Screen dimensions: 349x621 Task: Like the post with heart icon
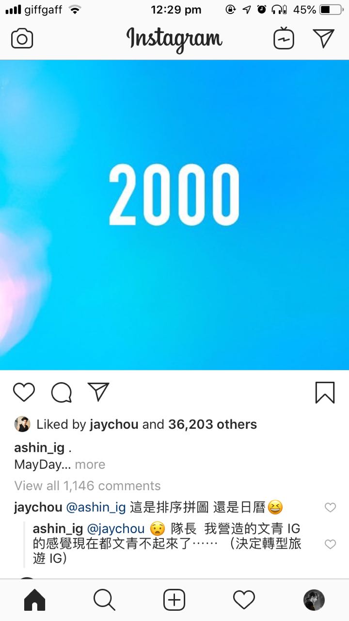[x=24, y=392]
